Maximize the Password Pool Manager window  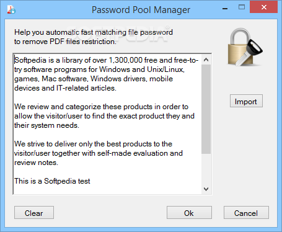point(242,7)
